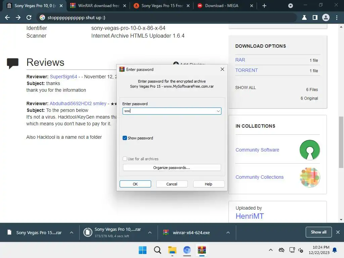The width and height of the screenshot is (344, 258).
Task: Open the Chrome three-dot menu
Action: click(337, 17)
